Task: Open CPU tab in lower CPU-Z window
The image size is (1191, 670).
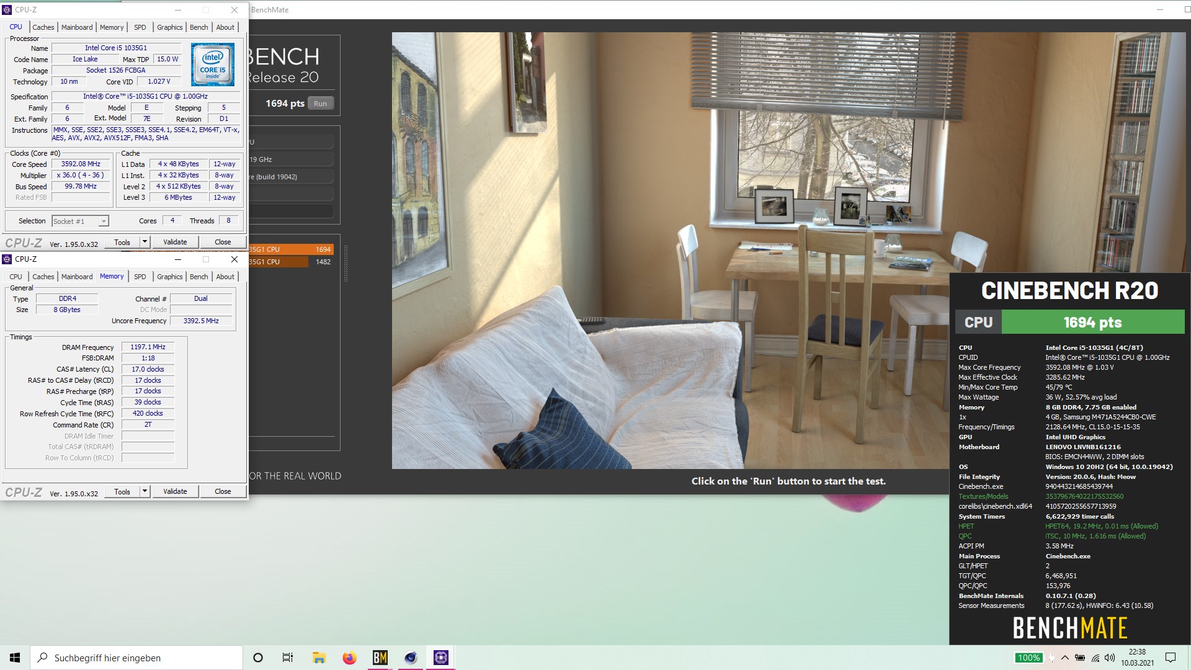Action: pos(16,277)
